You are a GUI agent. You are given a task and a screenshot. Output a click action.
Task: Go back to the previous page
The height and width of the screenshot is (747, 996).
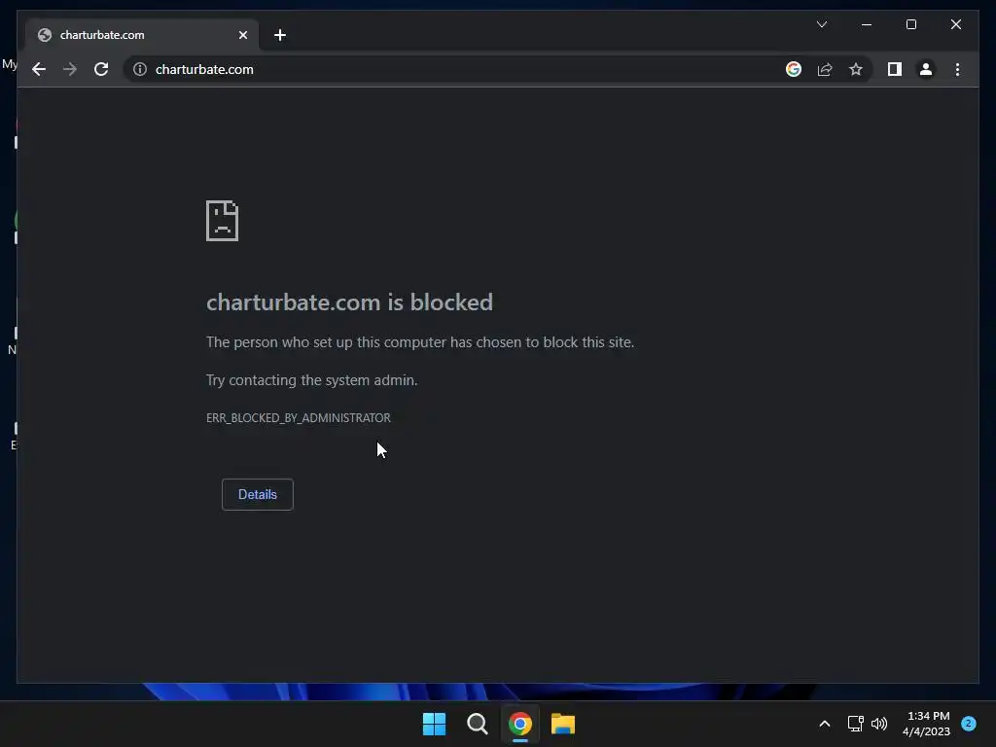pos(39,69)
